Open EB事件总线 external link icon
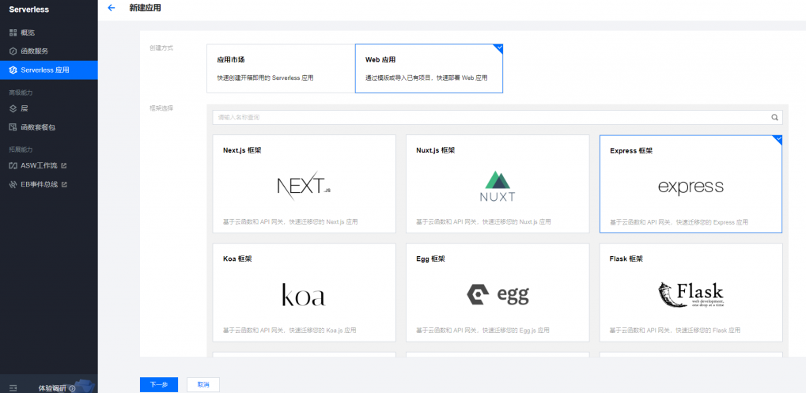806x393 pixels. (64, 184)
